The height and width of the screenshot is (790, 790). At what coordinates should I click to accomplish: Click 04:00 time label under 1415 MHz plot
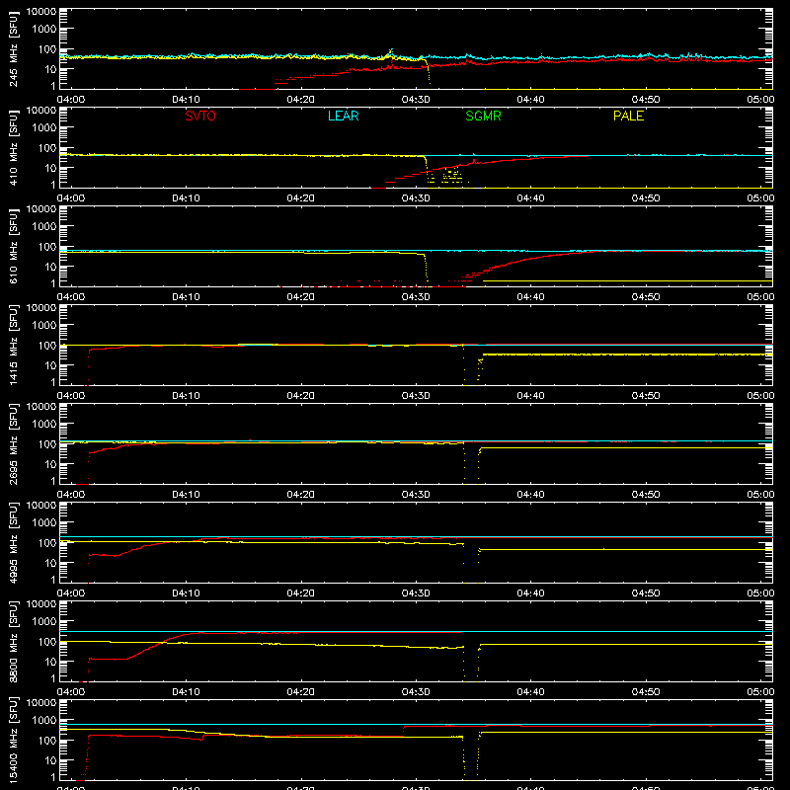[x=70, y=396]
